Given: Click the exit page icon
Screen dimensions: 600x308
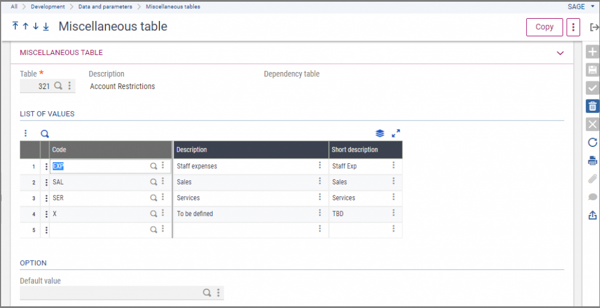Looking at the screenshot, I should coord(594,27).
